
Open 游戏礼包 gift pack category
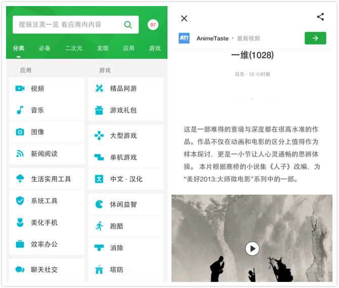(126, 110)
